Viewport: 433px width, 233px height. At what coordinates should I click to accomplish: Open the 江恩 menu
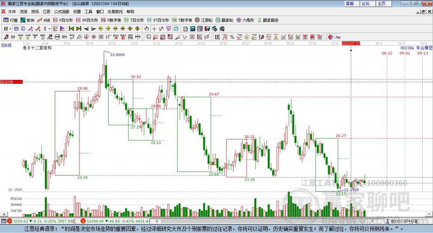[47, 11]
